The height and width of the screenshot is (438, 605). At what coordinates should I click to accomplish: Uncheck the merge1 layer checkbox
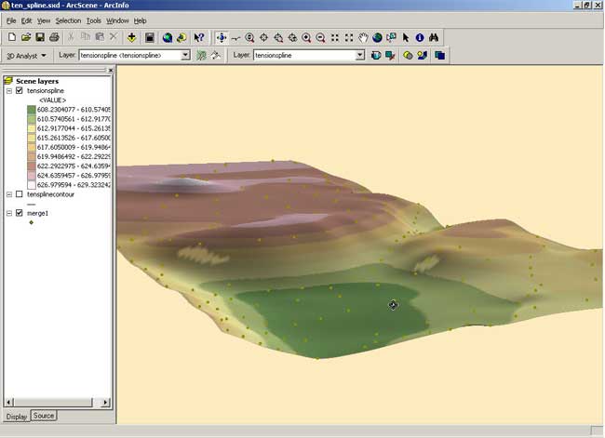click(x=19, y=213)
